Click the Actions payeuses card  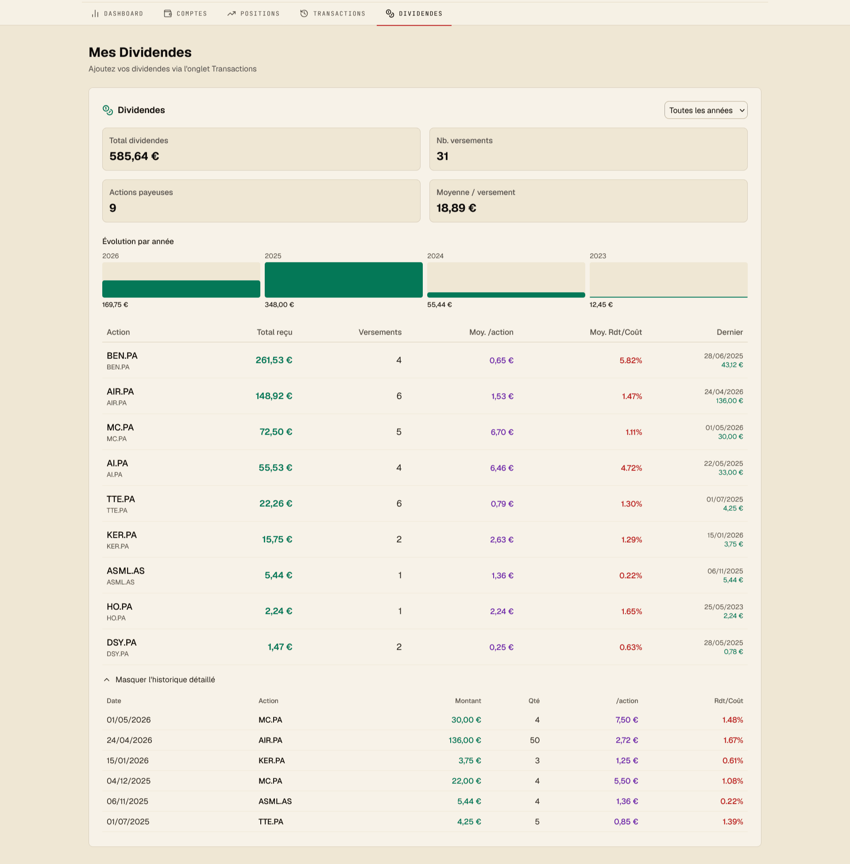pos(261,201)
